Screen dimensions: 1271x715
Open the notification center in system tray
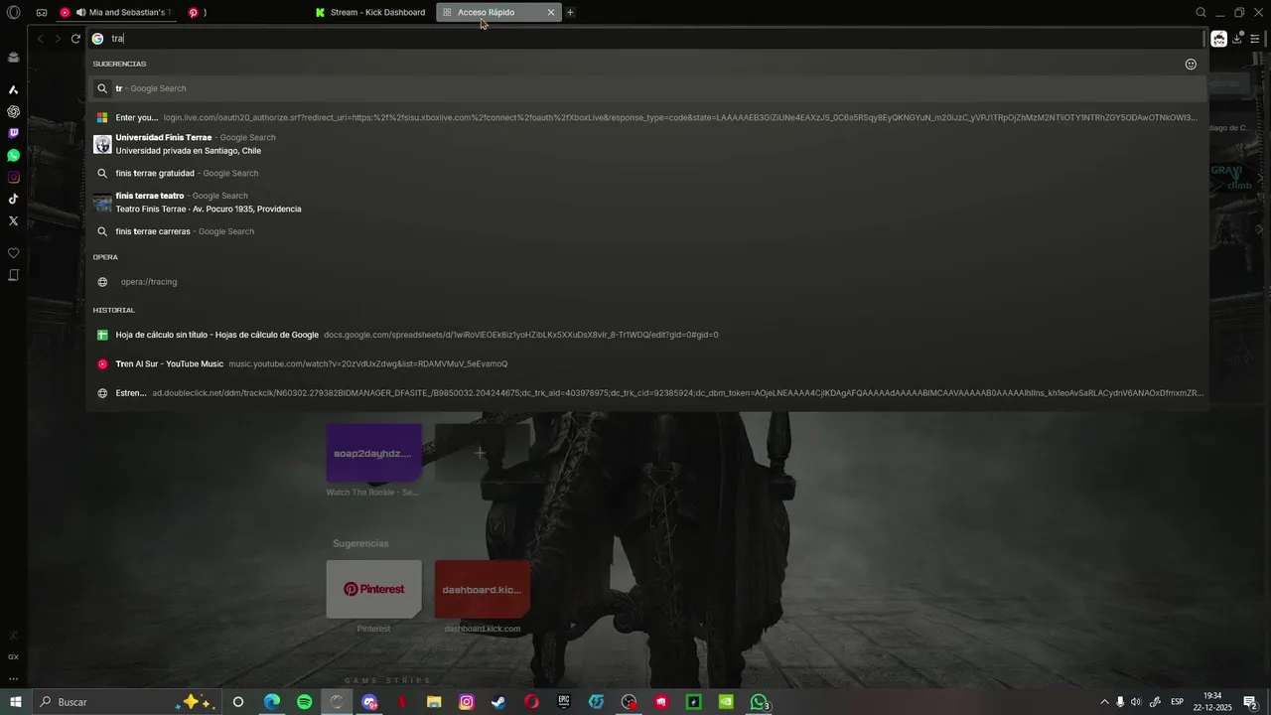click(x=1250, y=702)
